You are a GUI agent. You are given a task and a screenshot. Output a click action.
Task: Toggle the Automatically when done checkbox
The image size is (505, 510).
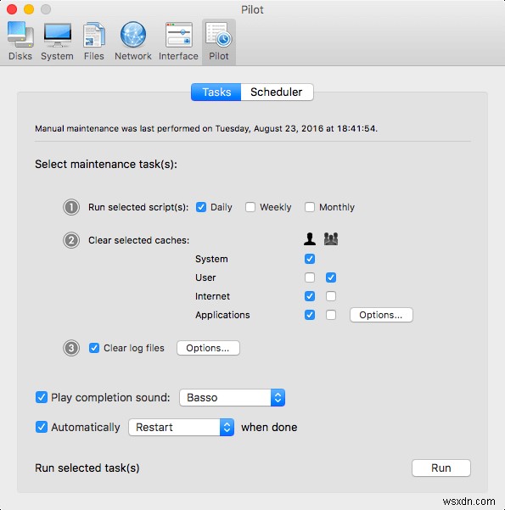click(42, 427)
